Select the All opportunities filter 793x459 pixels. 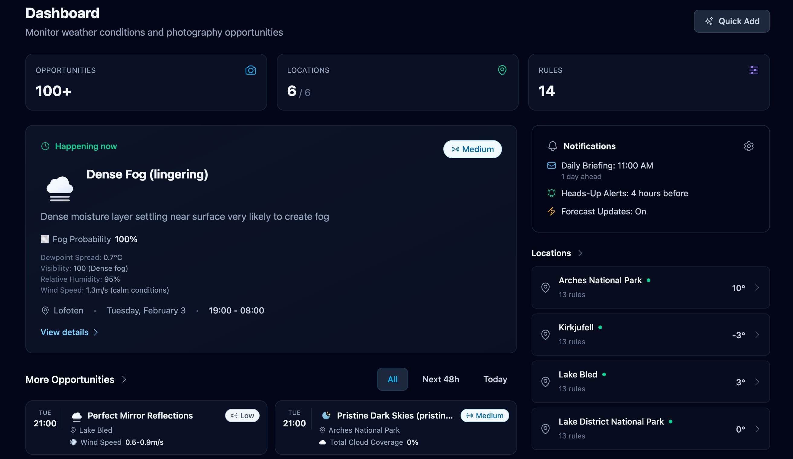click(392, 379)
